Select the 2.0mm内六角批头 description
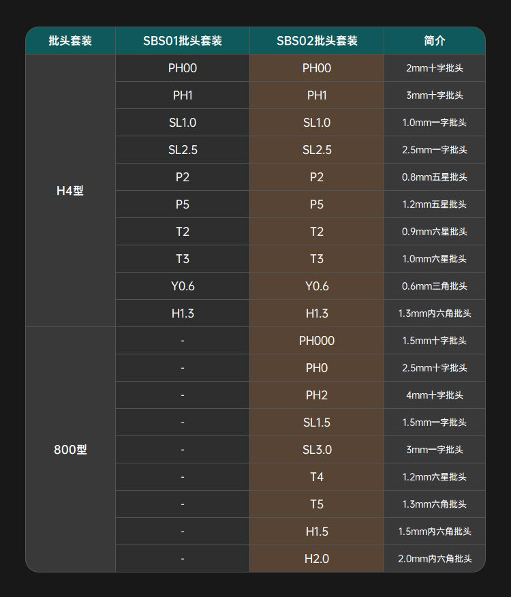 tap(435, 559)
